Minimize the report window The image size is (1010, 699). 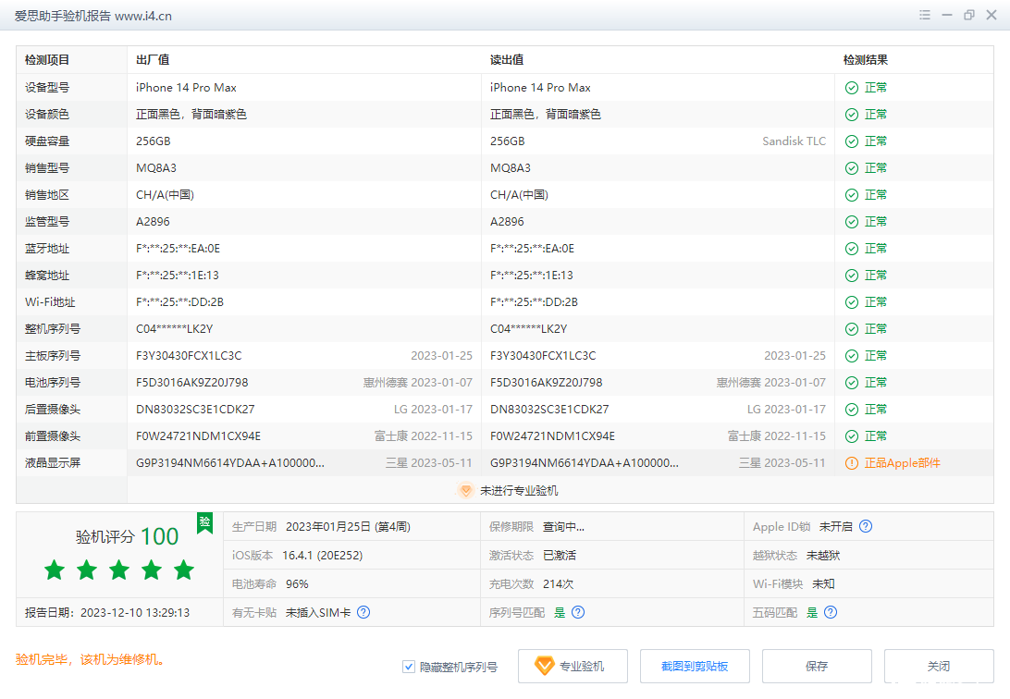tap(947, 15)
